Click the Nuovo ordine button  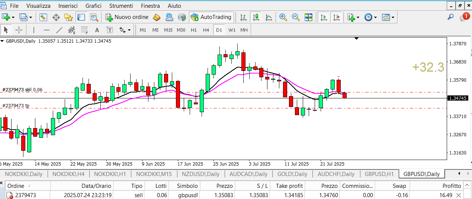[x=127, y=17]
